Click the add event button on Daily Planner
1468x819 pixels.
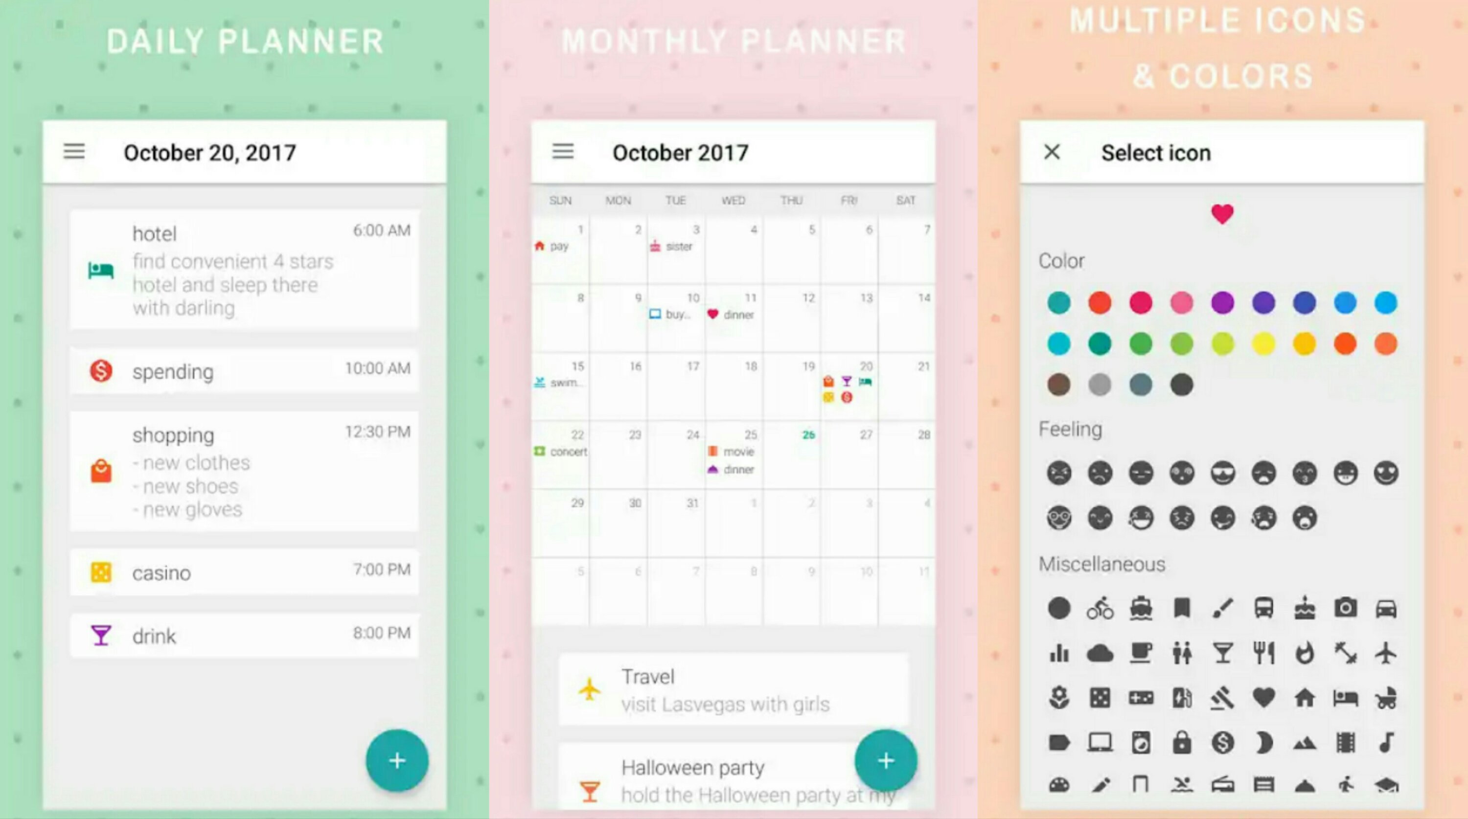pos(396,759)
